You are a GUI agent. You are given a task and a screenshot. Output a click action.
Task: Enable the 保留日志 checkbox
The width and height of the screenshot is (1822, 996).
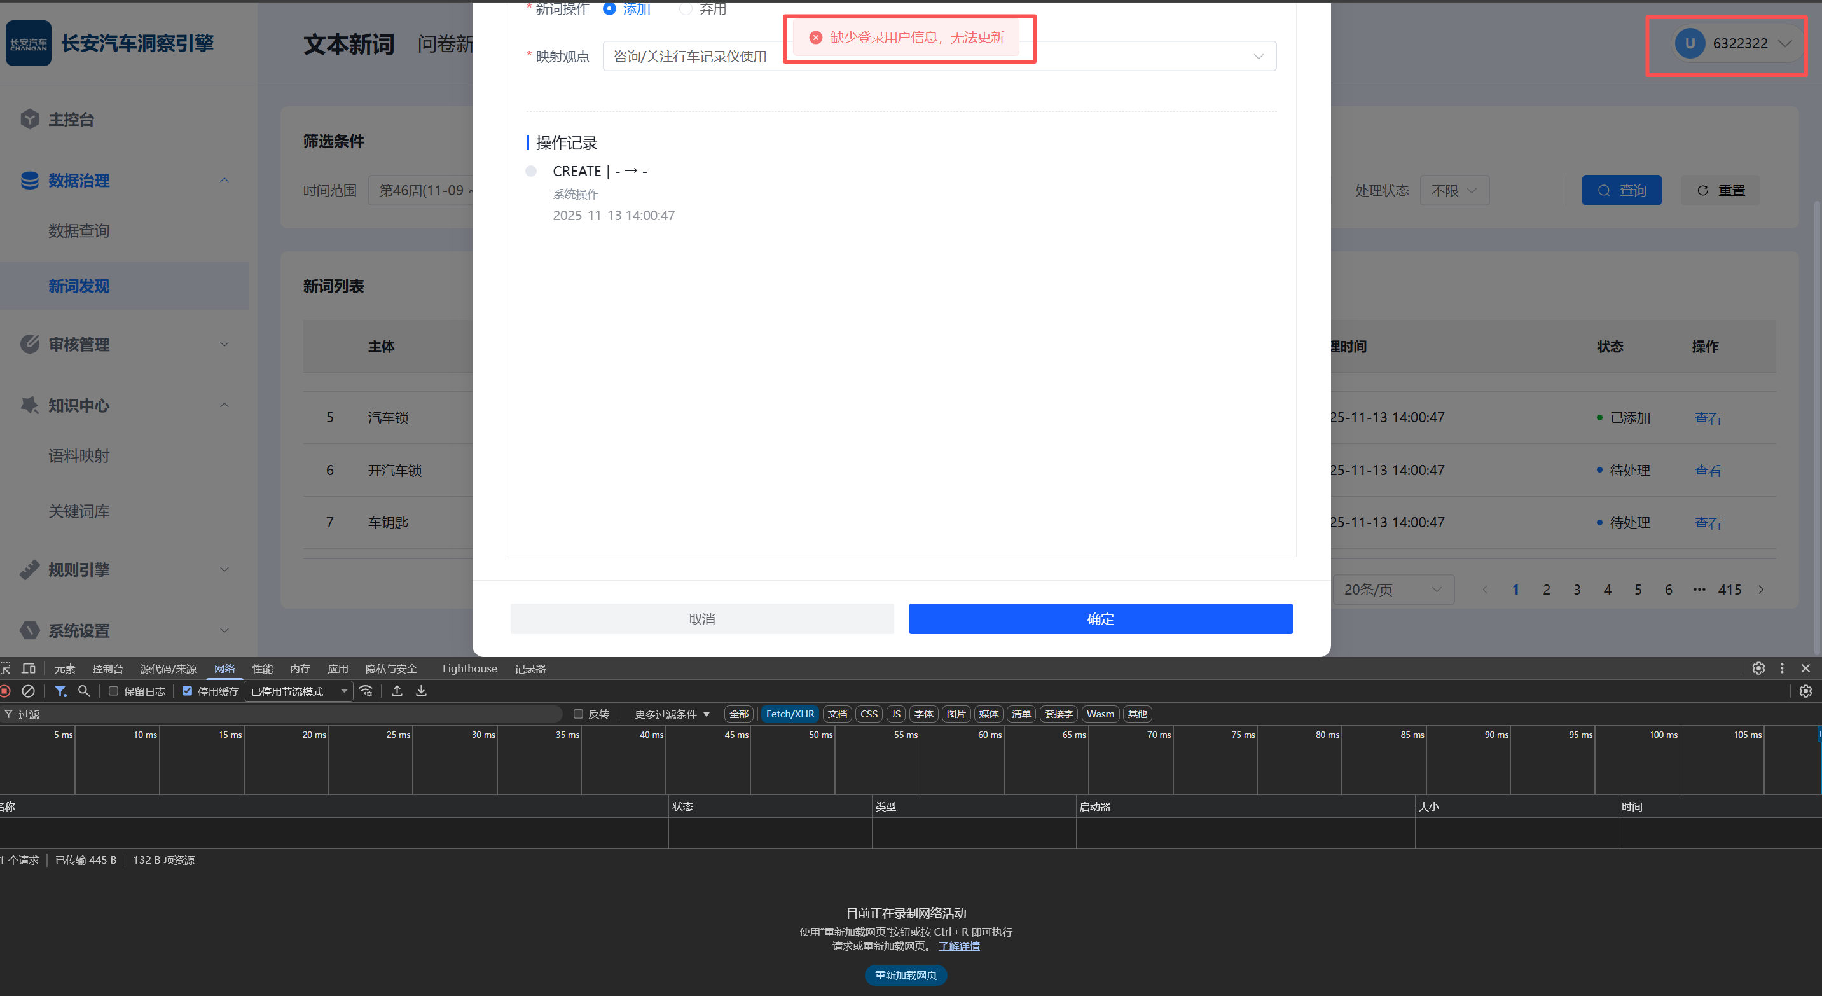pos(113,691)
